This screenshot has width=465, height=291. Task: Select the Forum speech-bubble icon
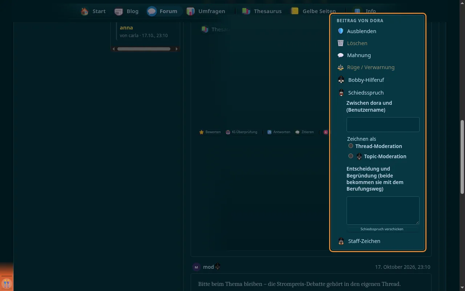pyautogui.click(x=152, y=11)
